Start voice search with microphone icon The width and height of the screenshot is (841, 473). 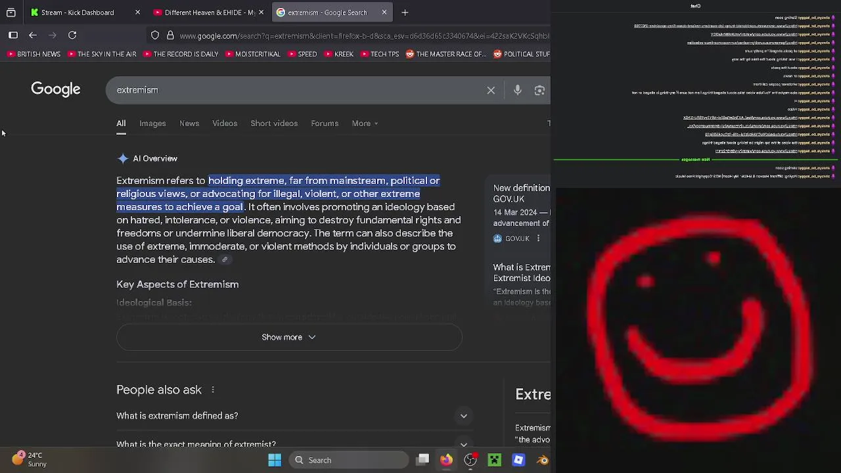pyautogui.click(x=518, y=91)
